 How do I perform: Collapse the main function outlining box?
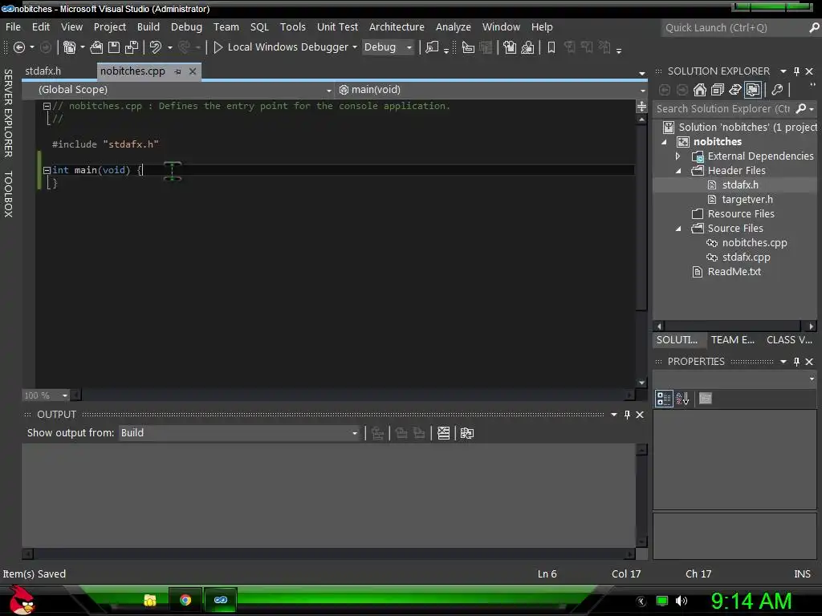(47, 170)
